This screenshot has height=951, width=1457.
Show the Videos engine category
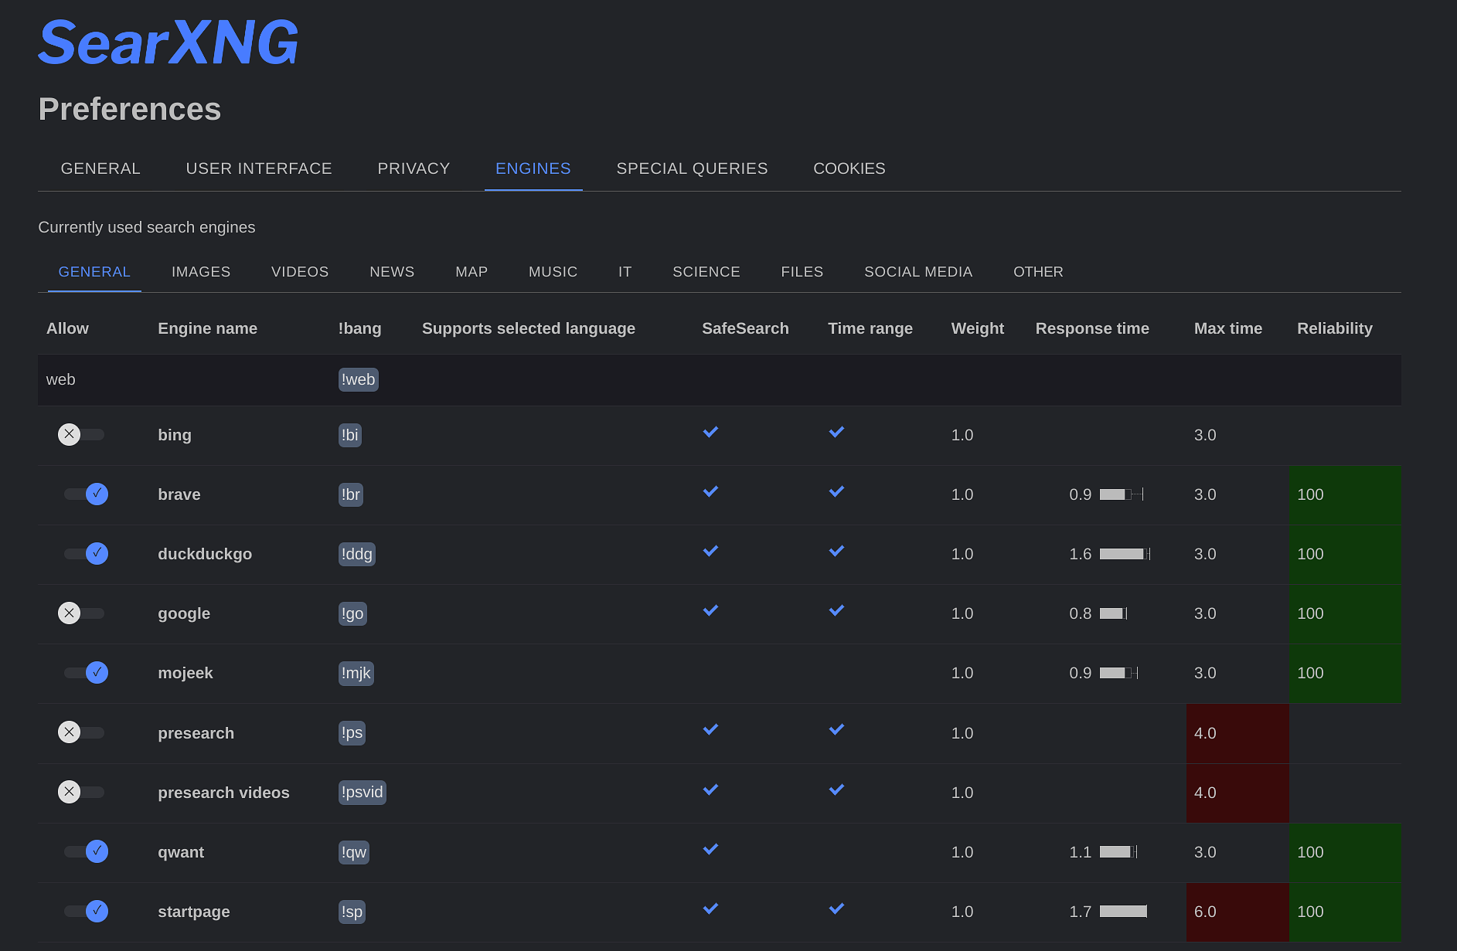click(300, 272)
